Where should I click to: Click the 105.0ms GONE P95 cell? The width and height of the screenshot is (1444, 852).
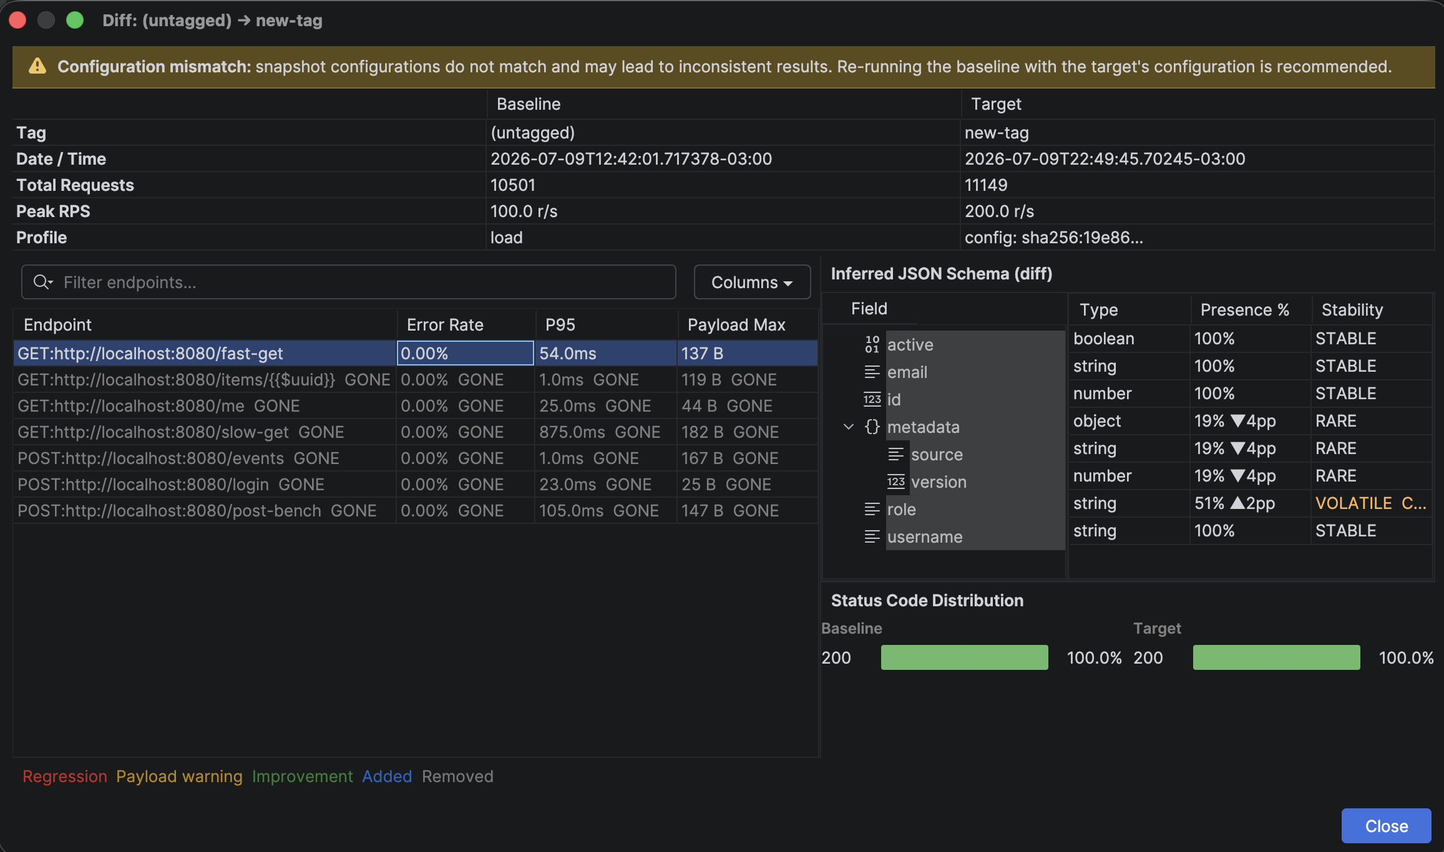[x=606, y=510]
